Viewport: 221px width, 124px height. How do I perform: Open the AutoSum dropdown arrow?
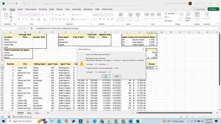(x=177, y=13)
